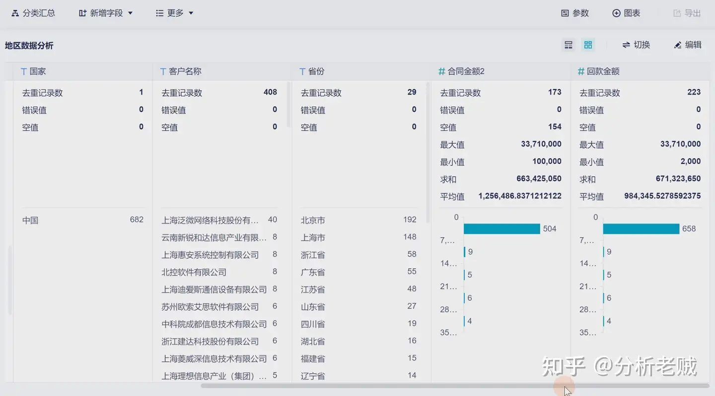Open 参数 parameters panel

coord(575,13)
